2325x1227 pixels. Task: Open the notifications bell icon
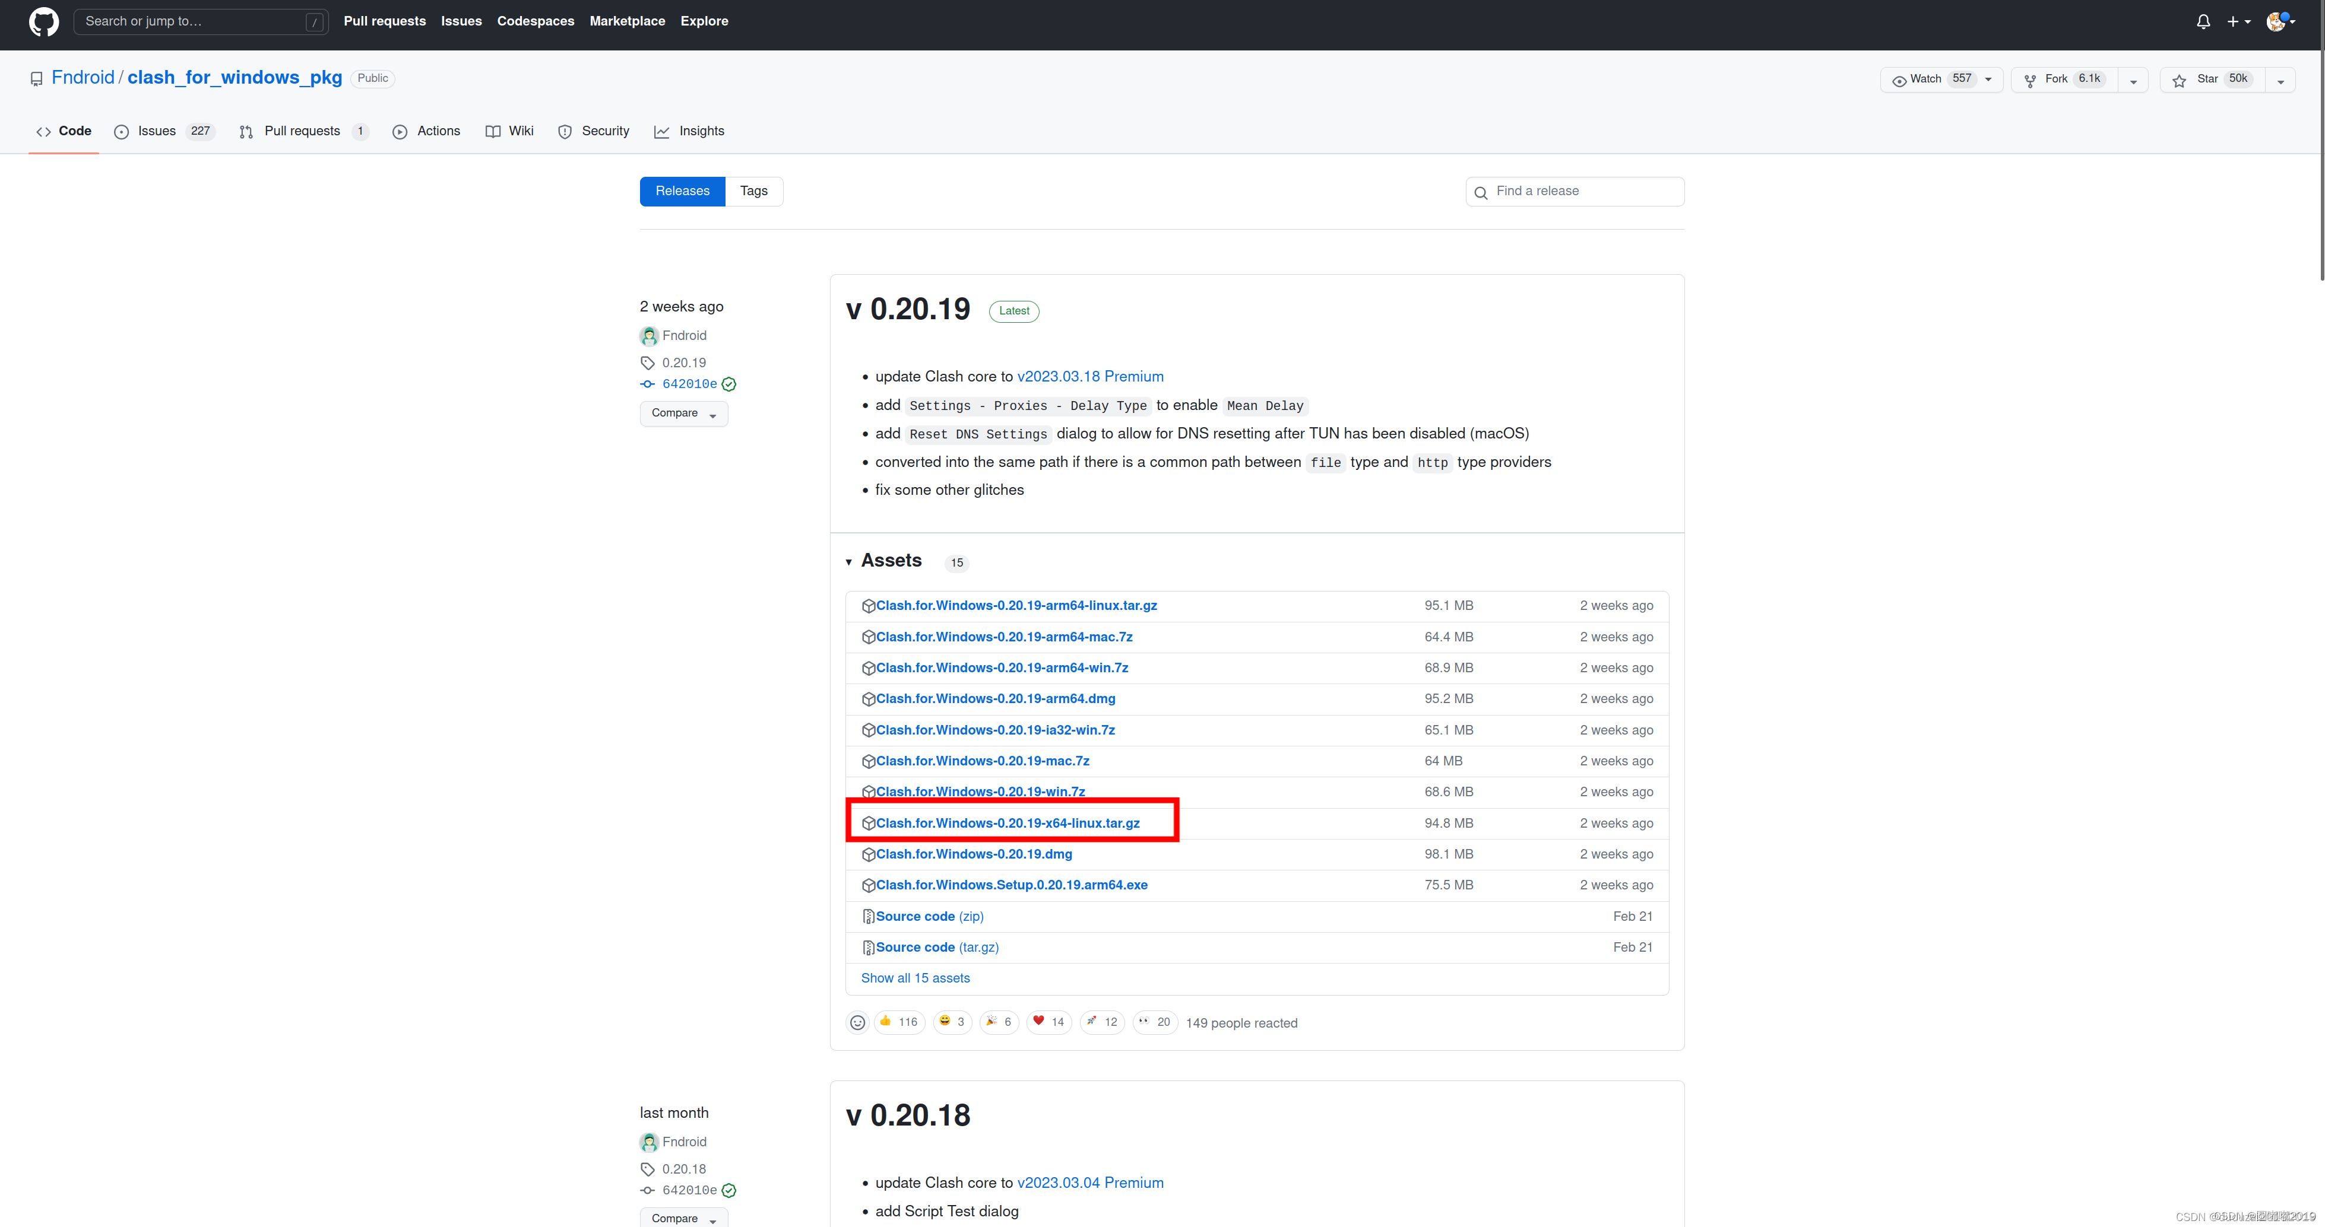(x=2203, y=21)
